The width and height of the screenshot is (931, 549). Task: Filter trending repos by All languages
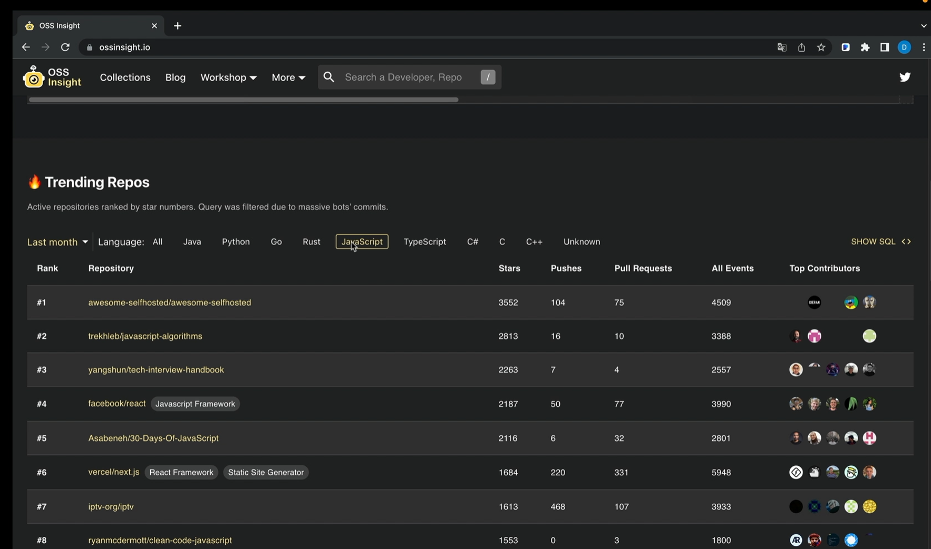[x=158, y=242]
